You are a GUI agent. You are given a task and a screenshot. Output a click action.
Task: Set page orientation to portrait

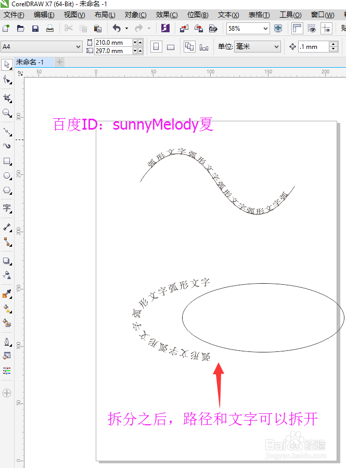156,47
